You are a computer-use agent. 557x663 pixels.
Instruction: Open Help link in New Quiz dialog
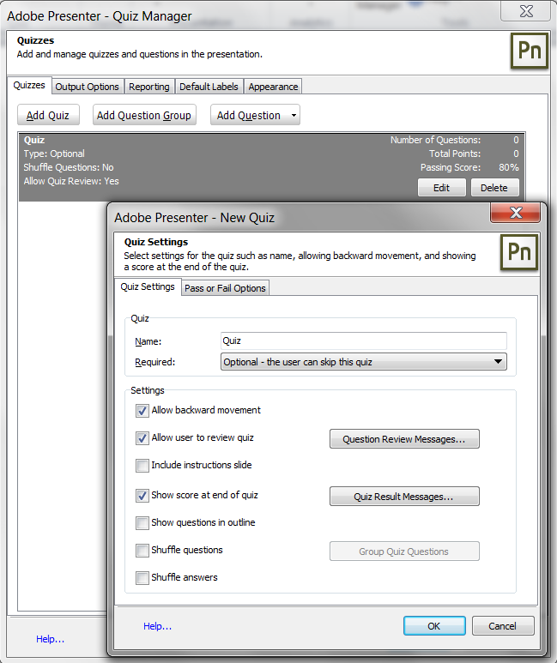pos(157,626)
